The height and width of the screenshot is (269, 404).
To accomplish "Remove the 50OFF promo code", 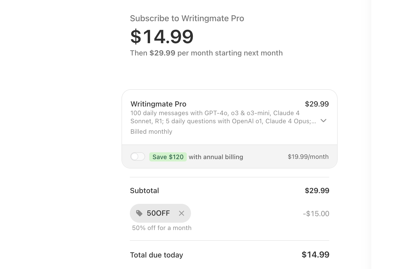I will tap(182, 213).
